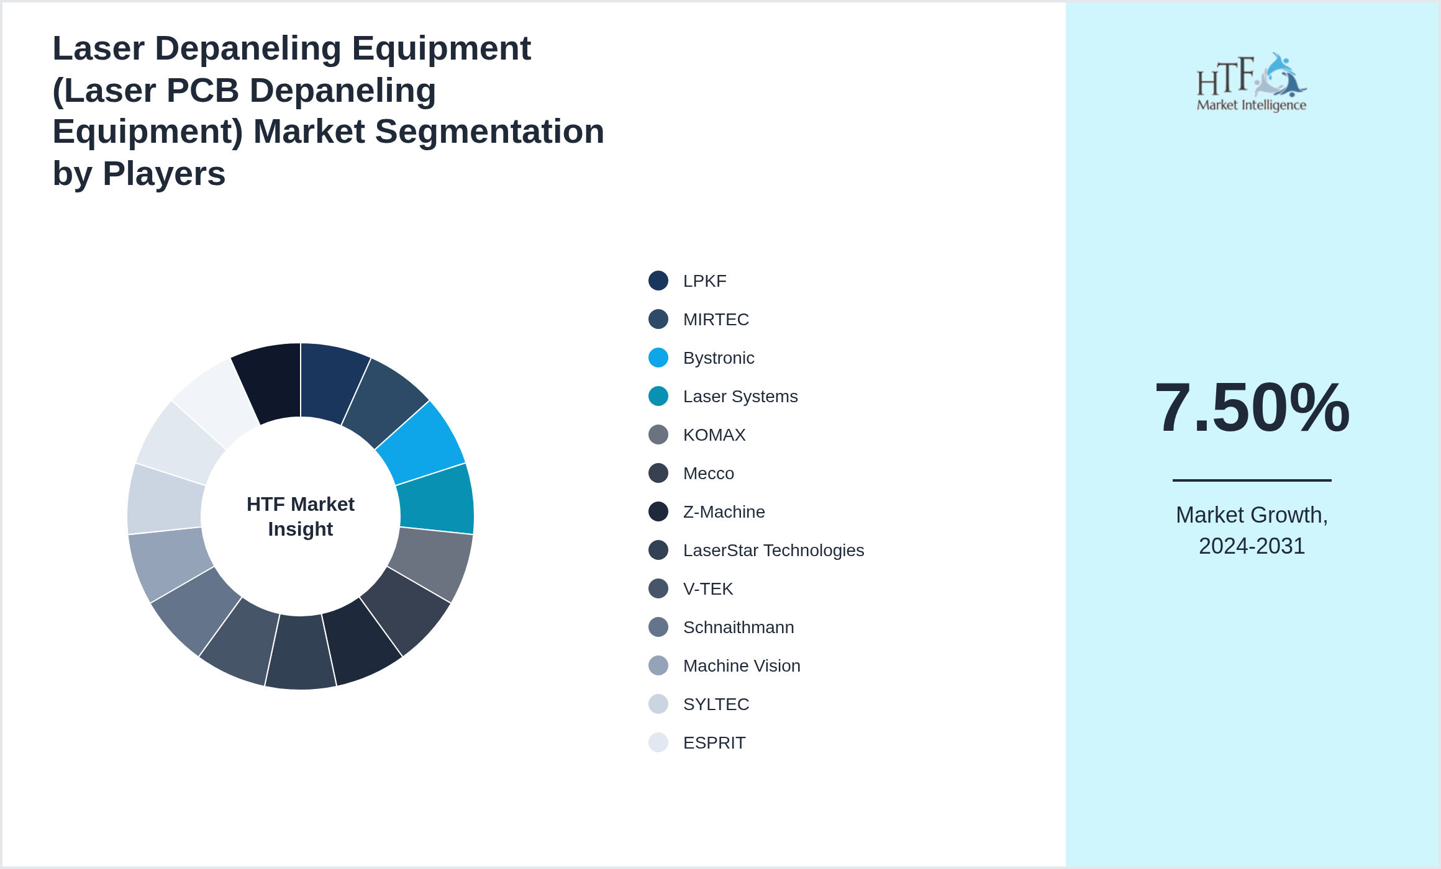Click the 'Mecco' legend label
The width and height of the screenshot is (1441, 869).
[x=709, y=474]
